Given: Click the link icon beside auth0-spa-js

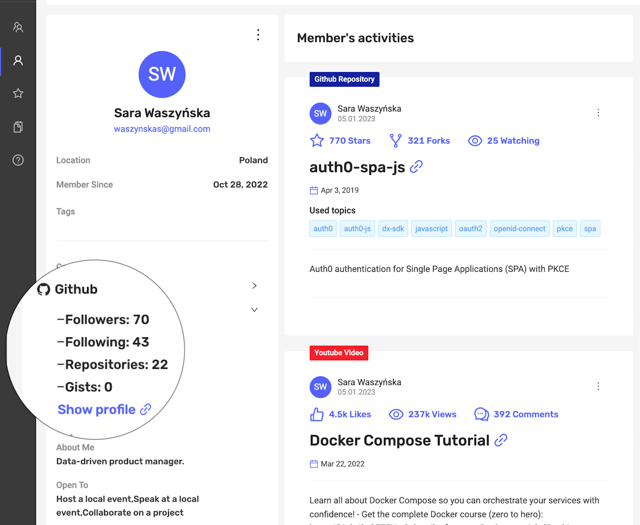Looking at the screenshot, I should point(416,167).
